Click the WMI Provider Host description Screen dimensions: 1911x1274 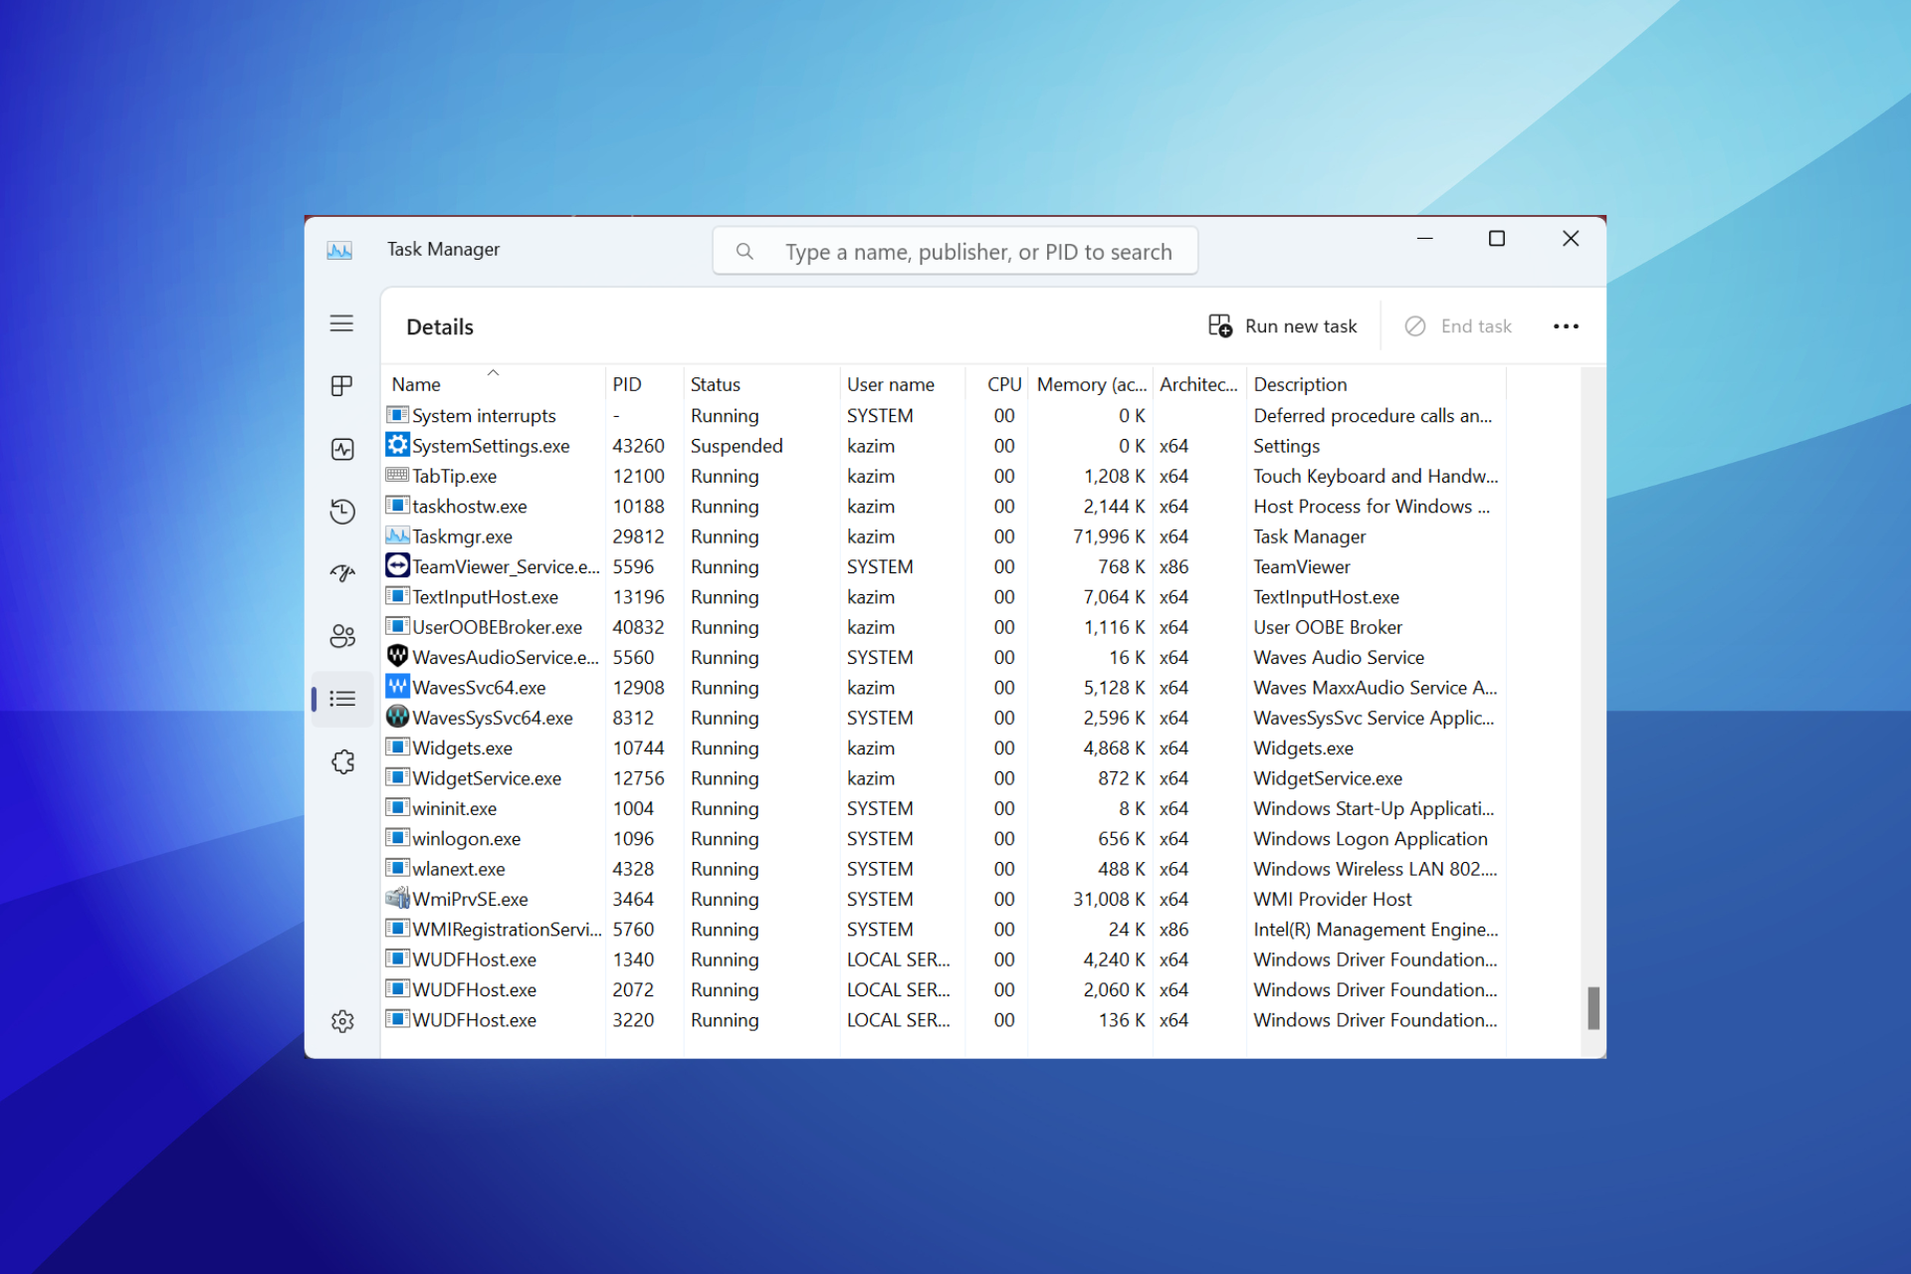(x=1333, y=899)
